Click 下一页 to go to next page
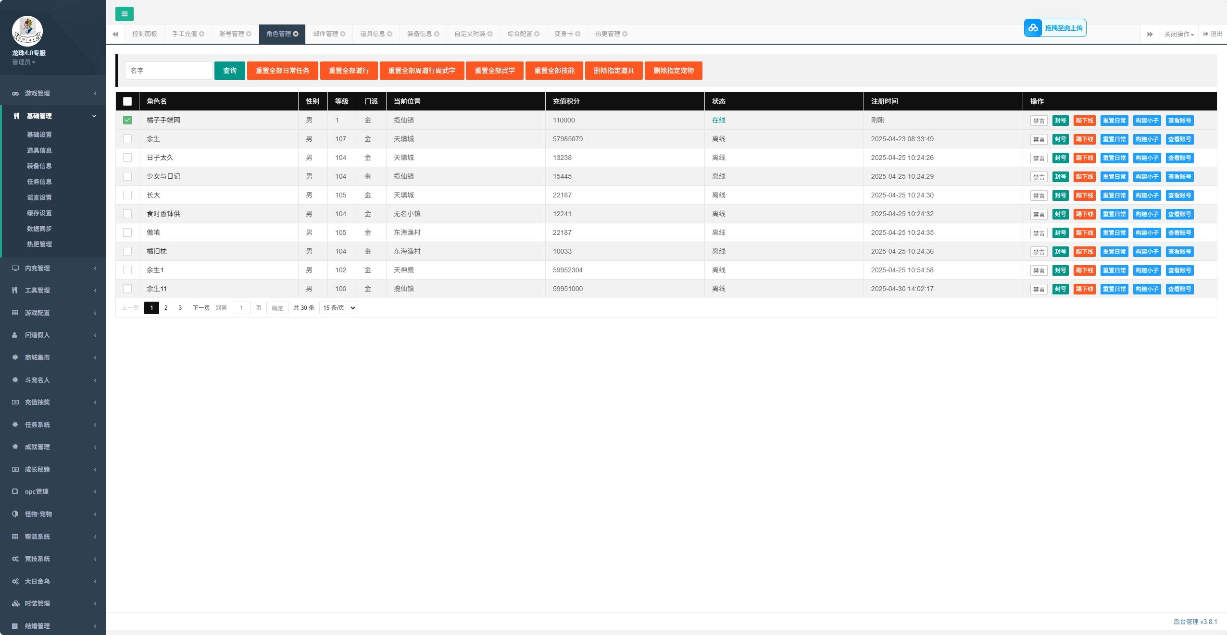This screenshot has height=635, width=1227. coord(201,308)
